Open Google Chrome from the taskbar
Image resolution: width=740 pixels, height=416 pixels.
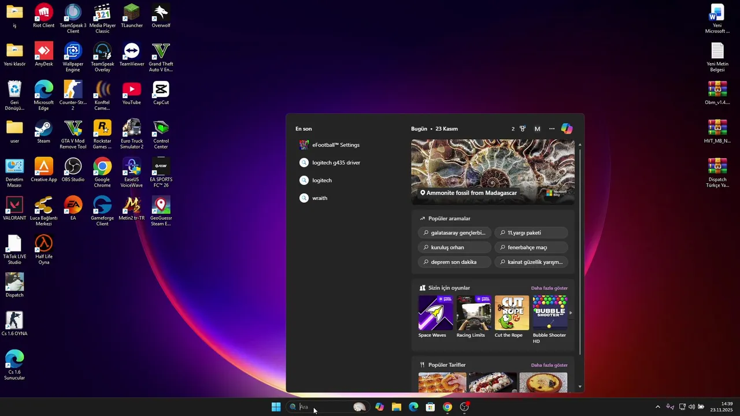tap(447, 407)
